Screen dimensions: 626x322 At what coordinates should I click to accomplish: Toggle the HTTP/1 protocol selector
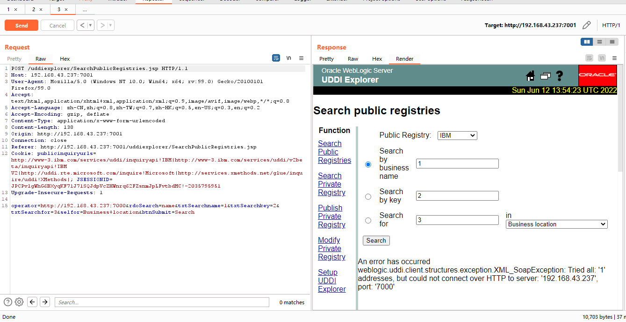(611, 25)
